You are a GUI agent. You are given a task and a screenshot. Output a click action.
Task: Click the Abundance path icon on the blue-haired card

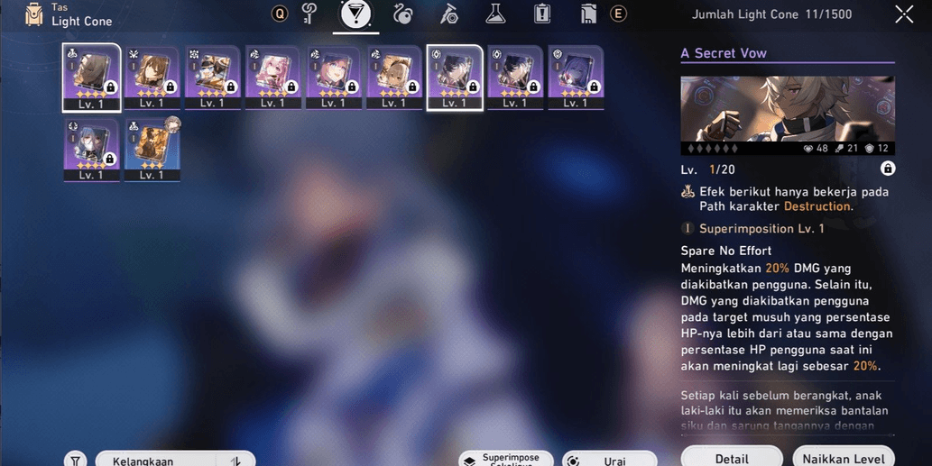pyautogui.click(x=72, y=126)
